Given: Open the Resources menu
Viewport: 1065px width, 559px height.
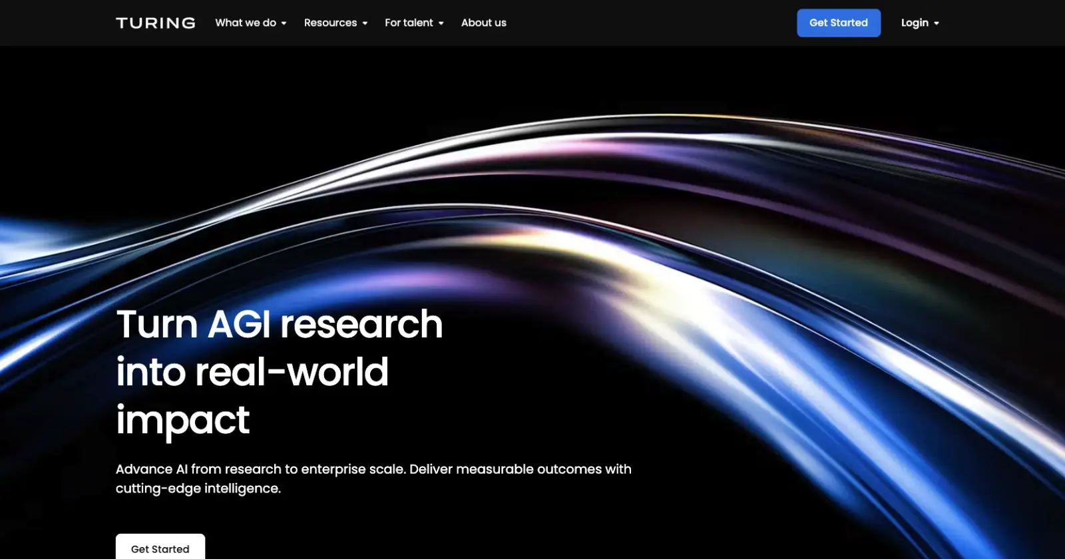Looking at the screenshot, I should point(330,23).
